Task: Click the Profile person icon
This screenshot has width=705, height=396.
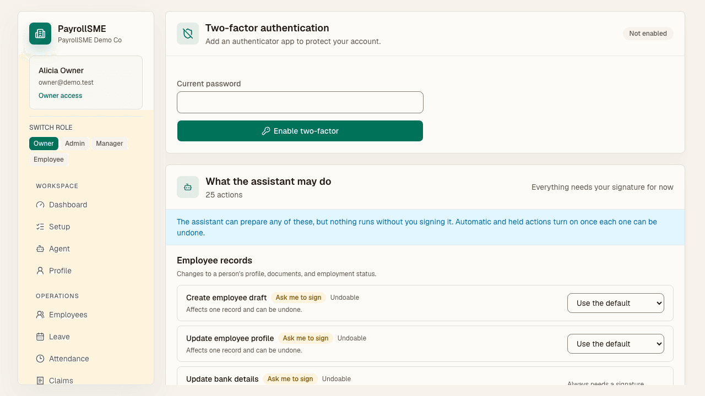Action: [x=40, y=271]
